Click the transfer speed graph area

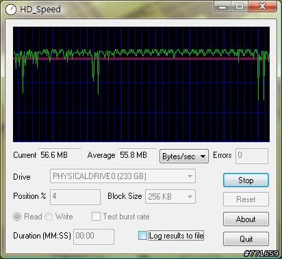(141, 84)
